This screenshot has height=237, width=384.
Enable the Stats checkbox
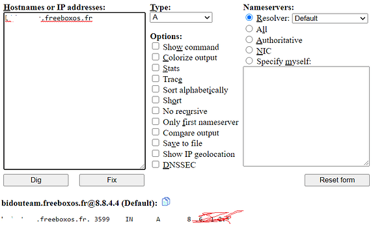point(156,68)
